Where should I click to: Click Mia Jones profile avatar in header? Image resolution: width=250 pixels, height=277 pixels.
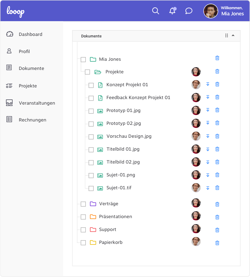211,11
